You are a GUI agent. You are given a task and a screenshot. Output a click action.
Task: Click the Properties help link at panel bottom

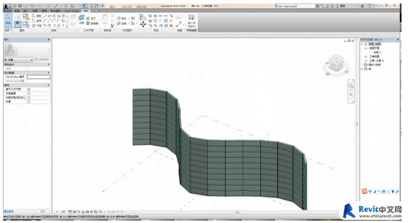pyautogui.click(x=9, y=211)
